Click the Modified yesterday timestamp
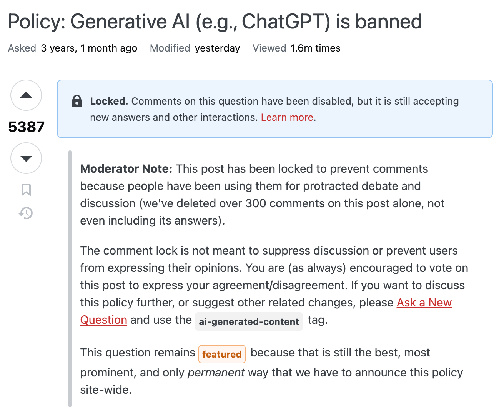This screenshot has height=413, width=499. point(217,48)
